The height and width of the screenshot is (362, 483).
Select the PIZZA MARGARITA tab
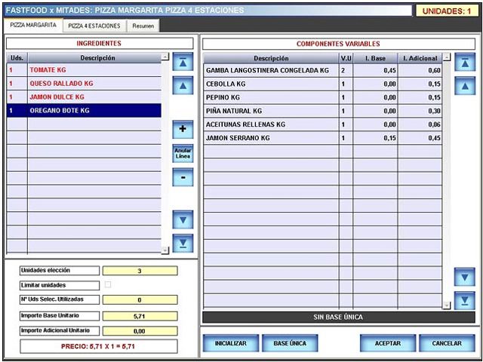tap(33, 25)
